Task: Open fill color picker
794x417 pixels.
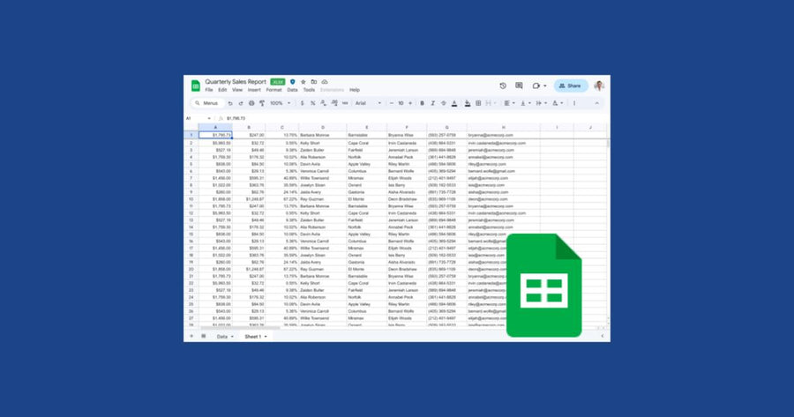Action: [468, 103]
